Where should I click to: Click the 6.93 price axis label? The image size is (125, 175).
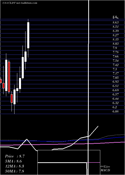115,82
